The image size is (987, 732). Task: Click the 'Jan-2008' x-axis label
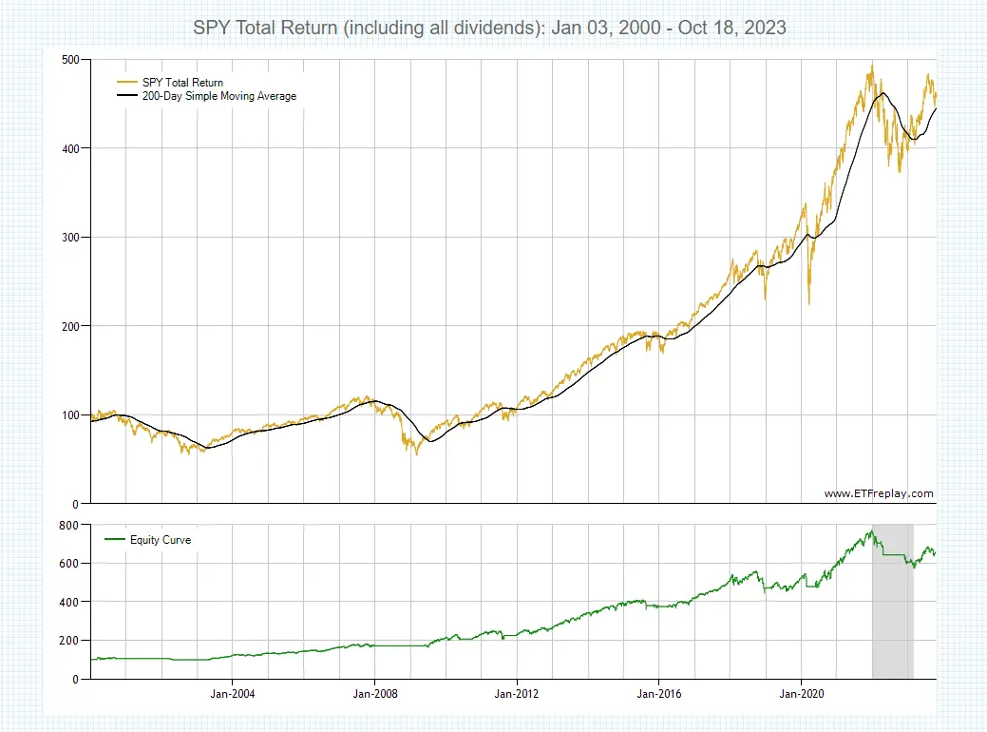[375, 694]
